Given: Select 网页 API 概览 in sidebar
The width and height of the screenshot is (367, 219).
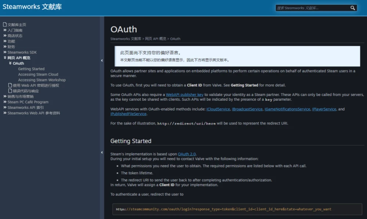Looking at the screenshot, I should click(x=19, y=58).
